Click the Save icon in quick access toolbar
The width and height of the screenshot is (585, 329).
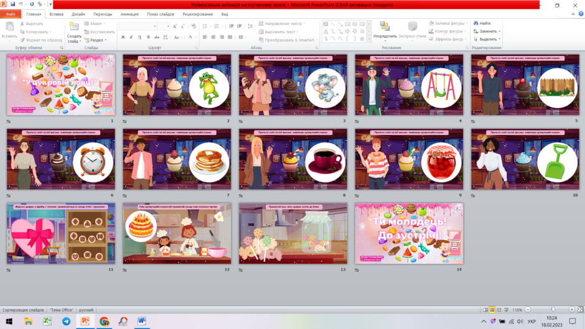coord(12,4)
